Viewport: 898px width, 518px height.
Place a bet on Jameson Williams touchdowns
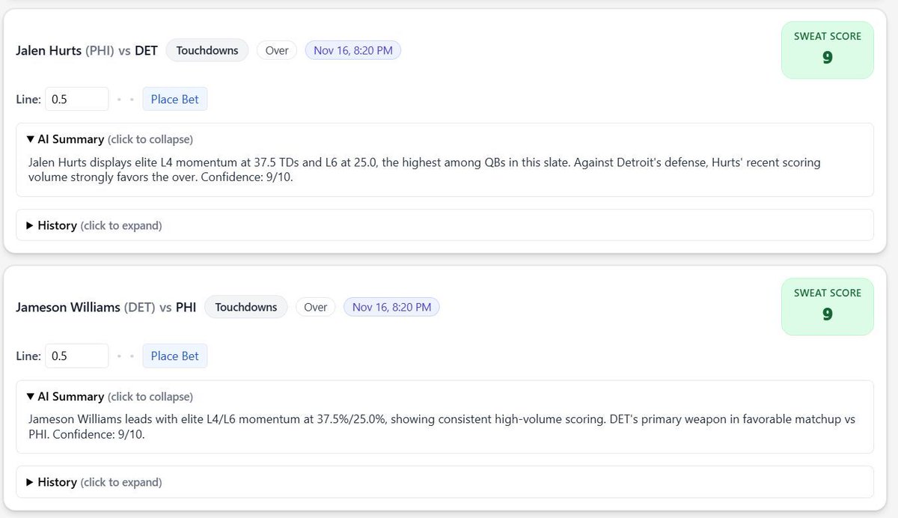pos(174,355)
